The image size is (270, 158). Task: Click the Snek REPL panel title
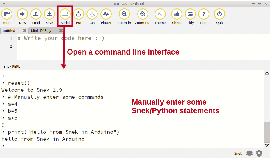12,66
